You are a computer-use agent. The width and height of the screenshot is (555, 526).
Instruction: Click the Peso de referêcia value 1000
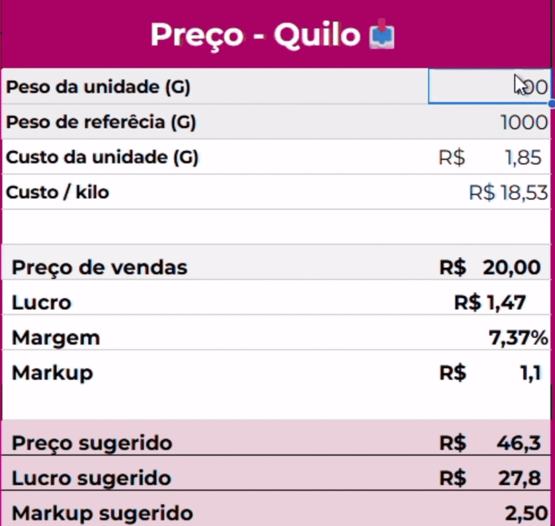[524, 122]
